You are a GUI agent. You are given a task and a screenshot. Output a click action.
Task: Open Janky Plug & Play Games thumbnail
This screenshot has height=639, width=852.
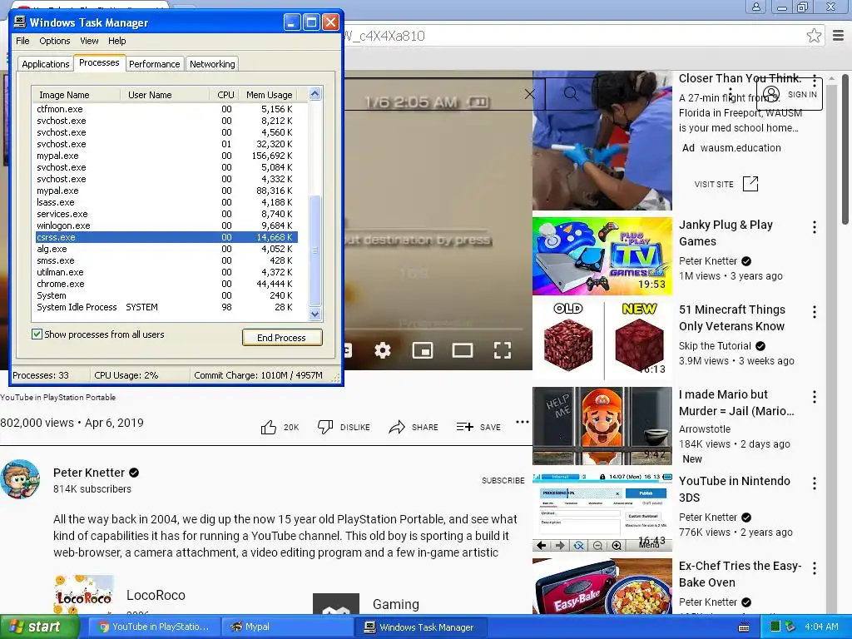[x=602, y=256]
